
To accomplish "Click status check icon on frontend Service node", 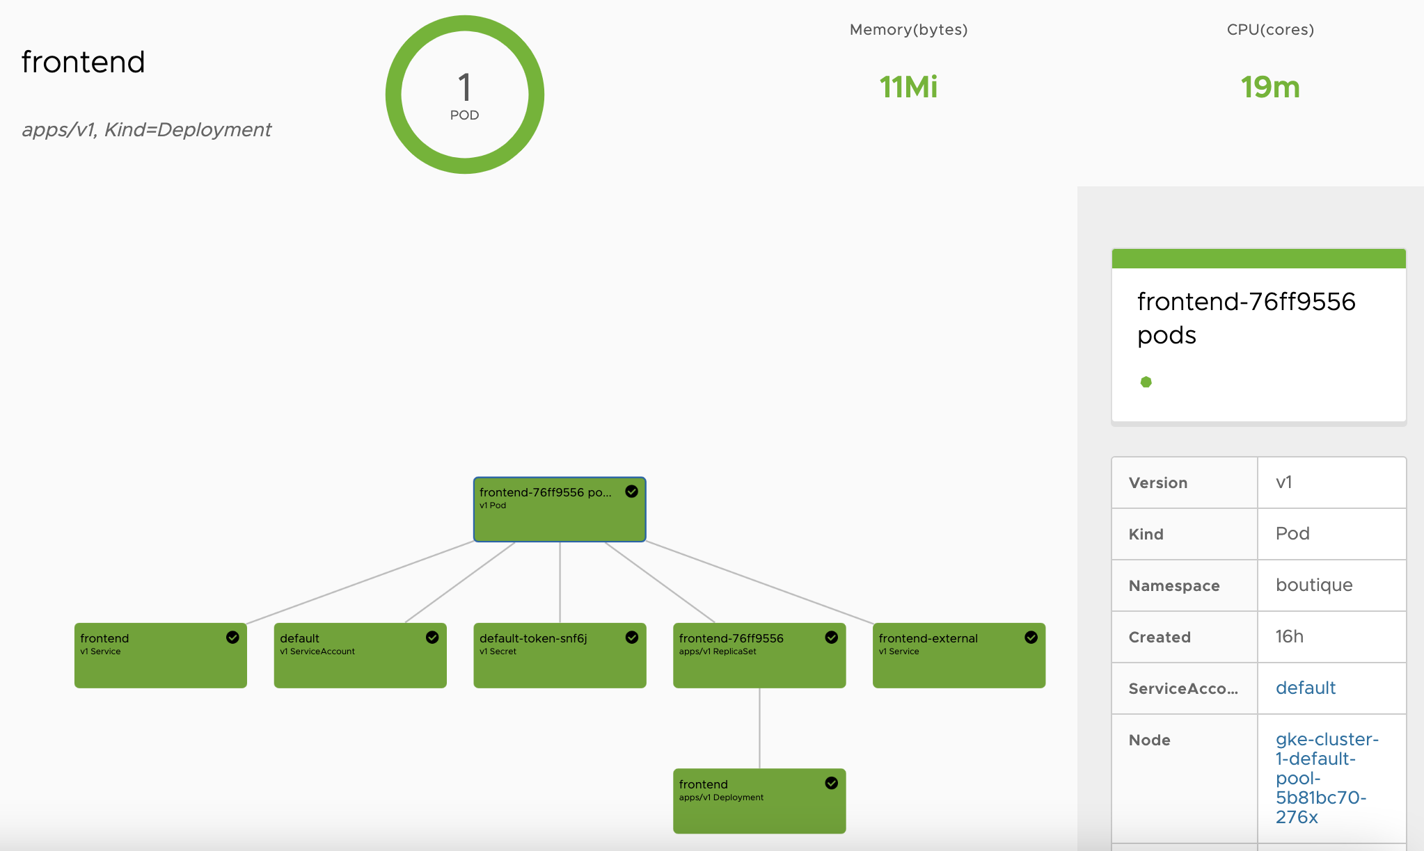I will 232,638.
